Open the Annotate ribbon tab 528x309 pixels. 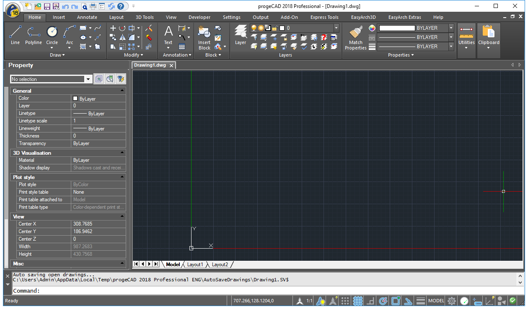(87, 17)
